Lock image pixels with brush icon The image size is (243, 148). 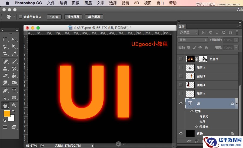click(194, 48)
